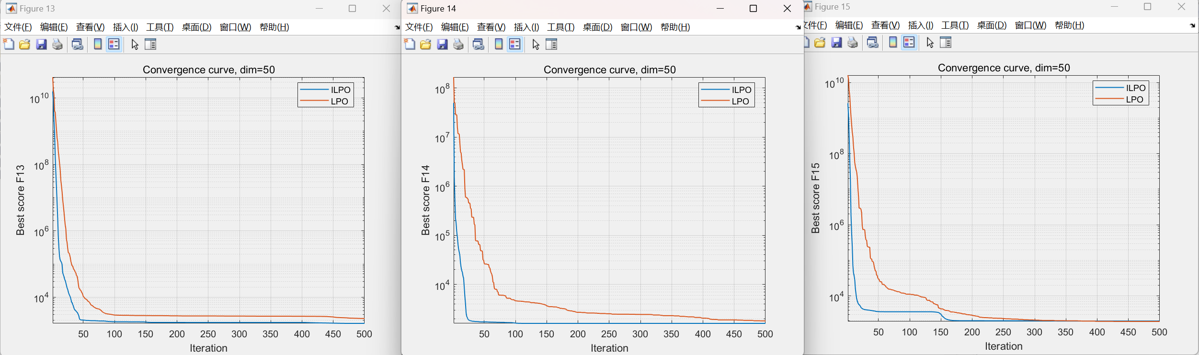Save Figure 15 using the floppy disk icon
Image resolution: width=1199 pixels, height=355 pixels.
[x=837, y=42]
